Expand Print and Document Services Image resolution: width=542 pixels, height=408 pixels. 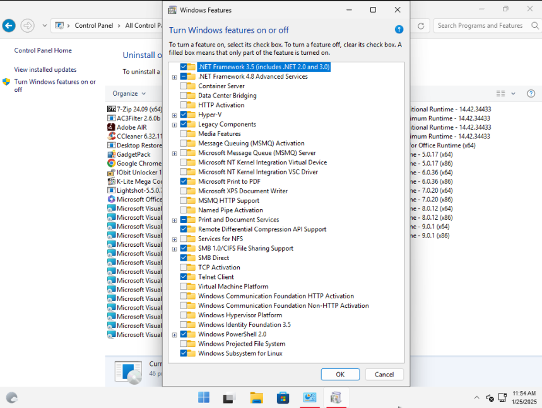(x=175, y=220)
